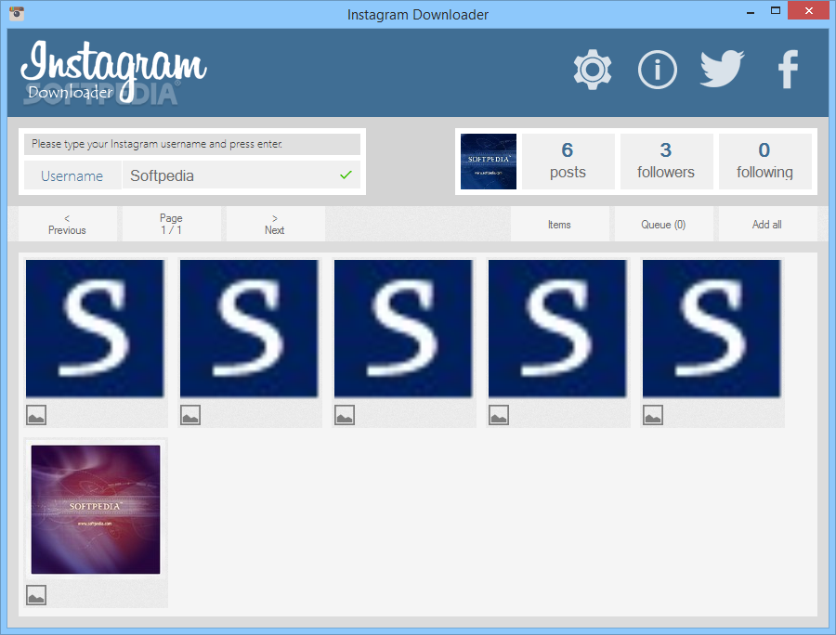Click the Softpedia profile picture
836x635 pixels.
[489, 162]
